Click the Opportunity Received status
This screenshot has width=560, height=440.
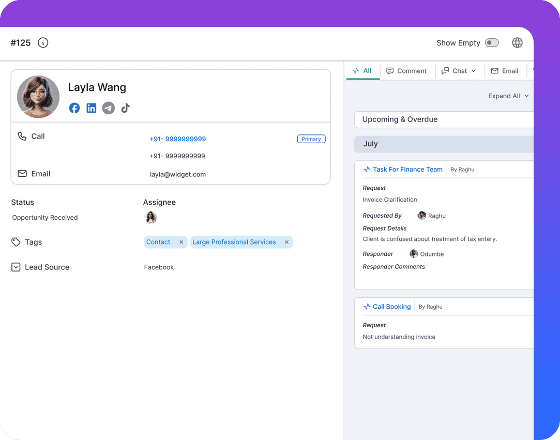coord(45,218)
